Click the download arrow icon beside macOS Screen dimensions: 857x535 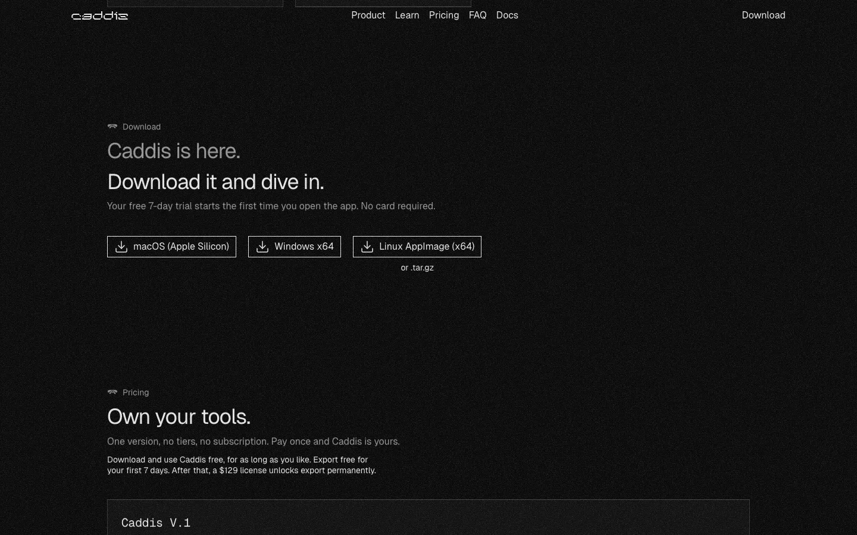pos(121,247)
